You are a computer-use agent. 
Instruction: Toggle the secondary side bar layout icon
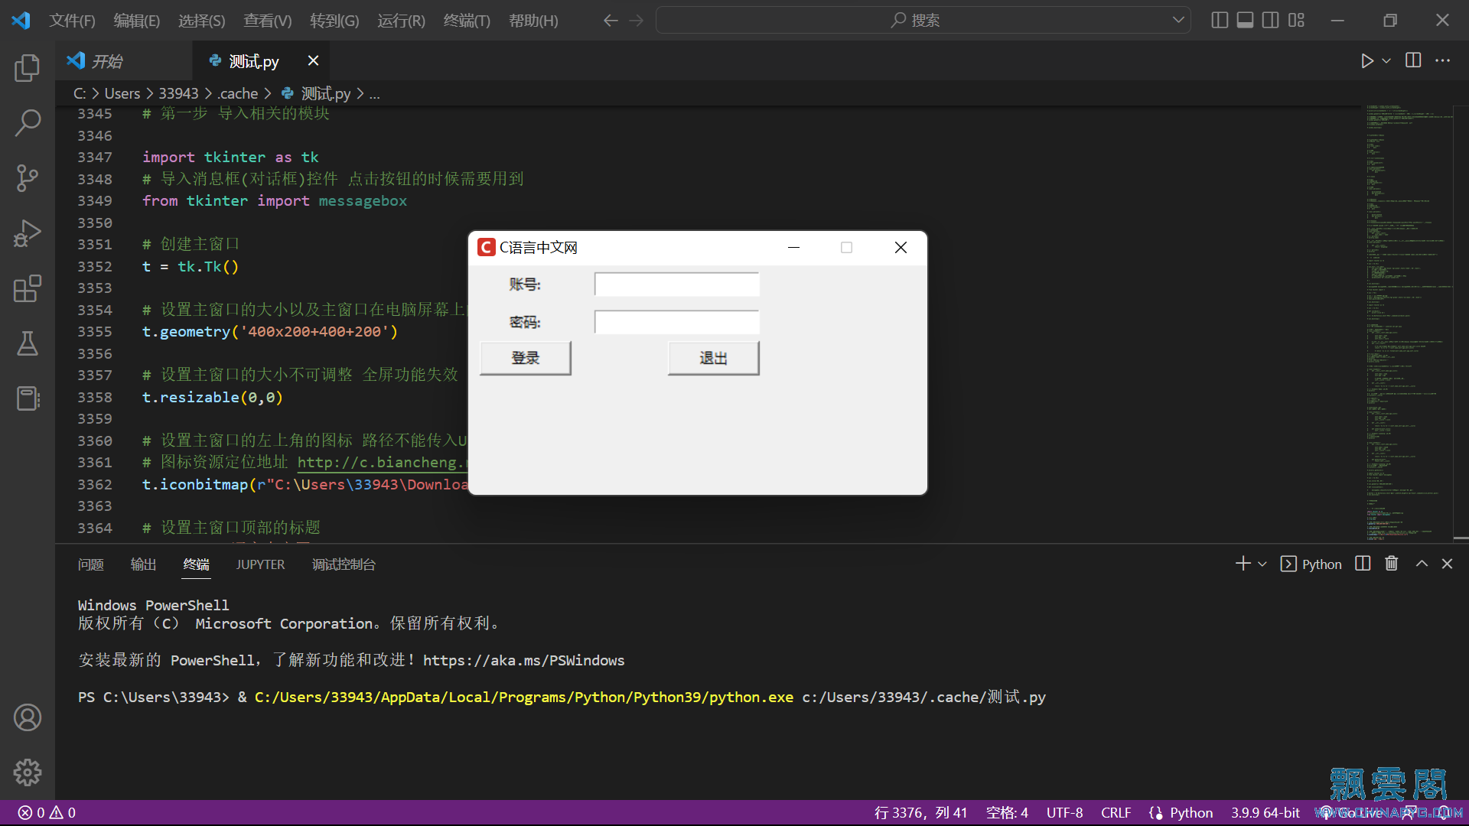pos(1271,20)
